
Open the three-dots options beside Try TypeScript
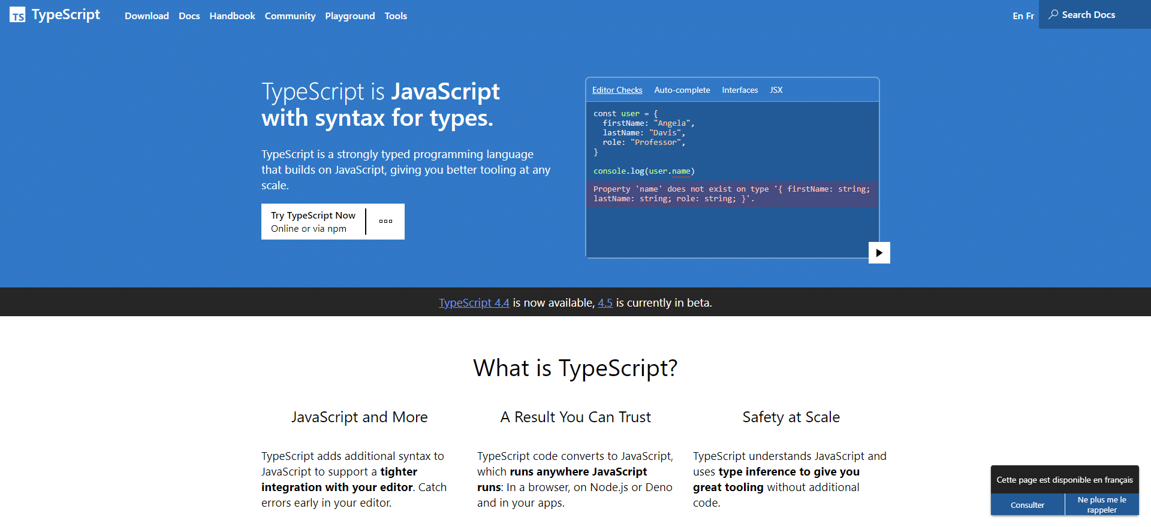tap(385, 222)
